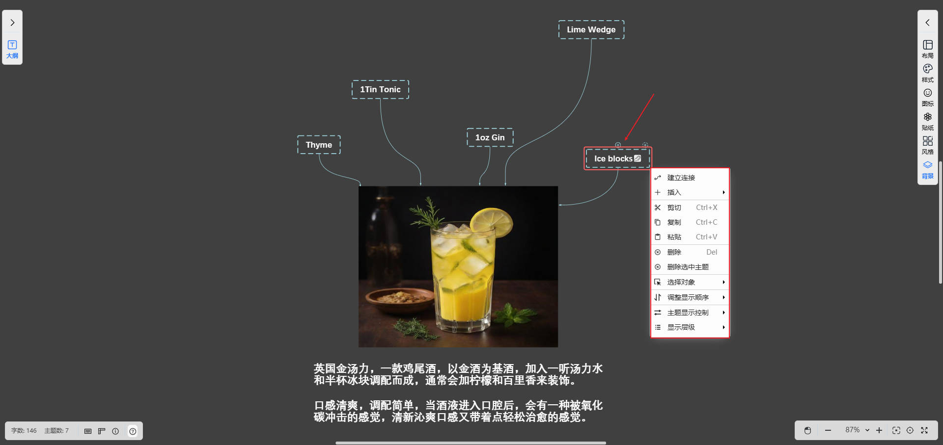Open the 贴纸 sticker panel

(x=927, y=121)
